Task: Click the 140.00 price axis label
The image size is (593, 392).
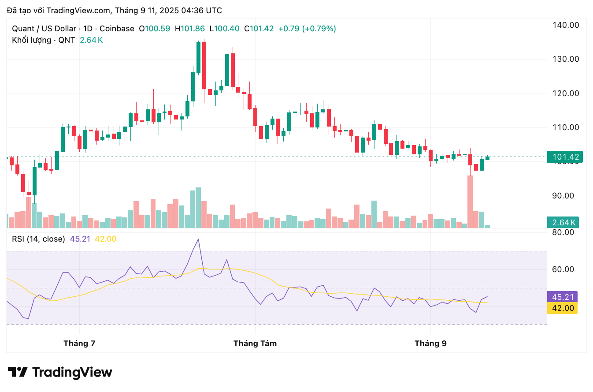Action: [x=566, y=25]
